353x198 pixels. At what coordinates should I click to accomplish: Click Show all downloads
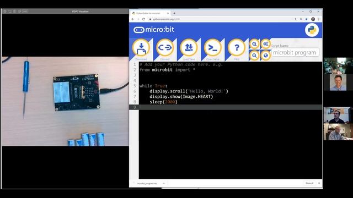[x=309, y=183]
